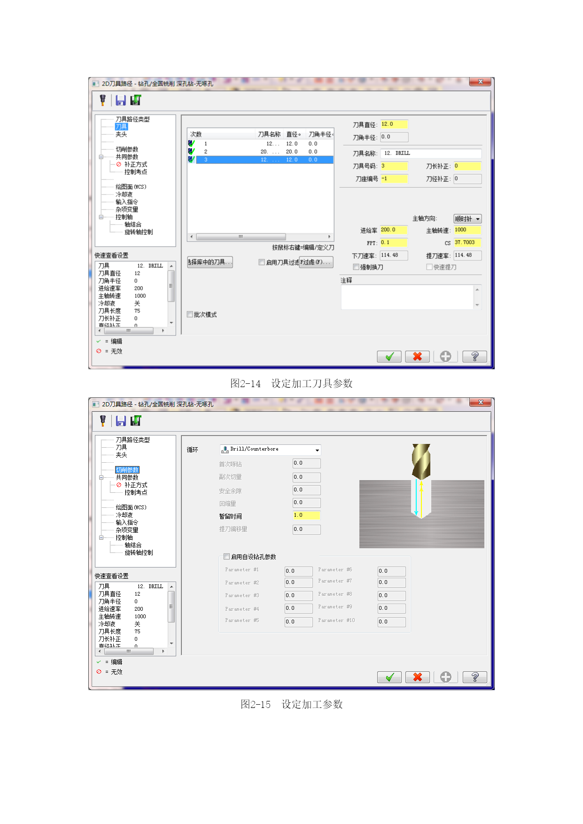Viewport: 583px width, 824px height.
Task: Click the tool icon of selected row 3 in tool list
Action: 191,159
